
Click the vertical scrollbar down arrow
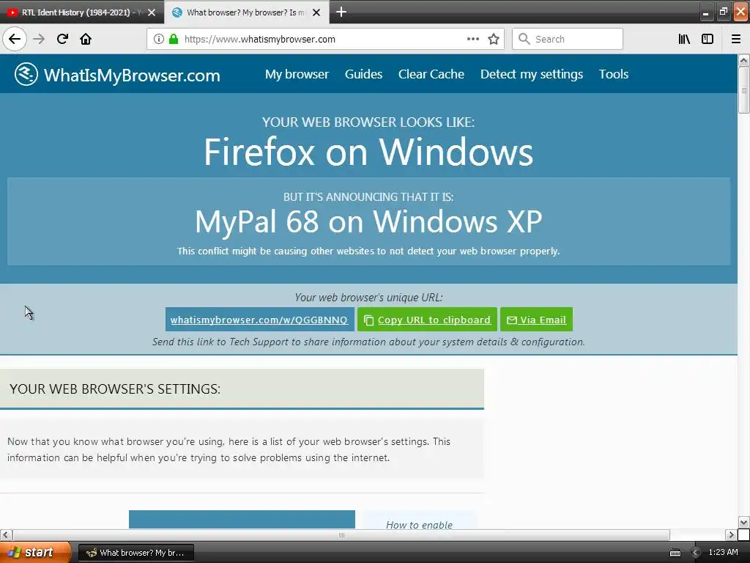(744, 522)
